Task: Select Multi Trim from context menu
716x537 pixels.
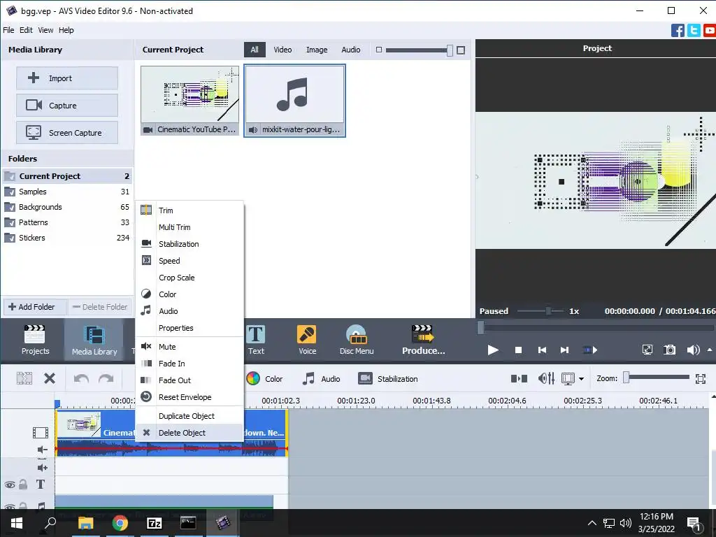Action: click(189, 227)
